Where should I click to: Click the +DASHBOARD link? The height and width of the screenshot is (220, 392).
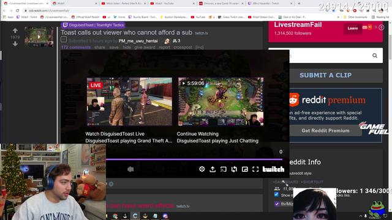point(285,182)
